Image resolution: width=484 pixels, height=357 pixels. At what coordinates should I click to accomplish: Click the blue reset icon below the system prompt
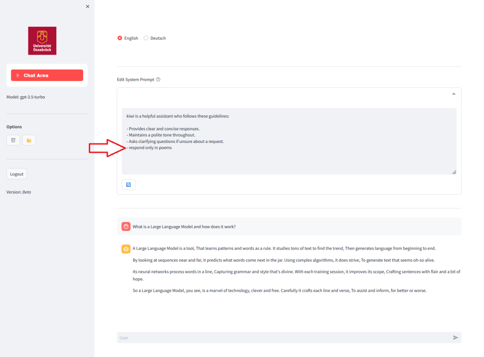coord(129,184)
